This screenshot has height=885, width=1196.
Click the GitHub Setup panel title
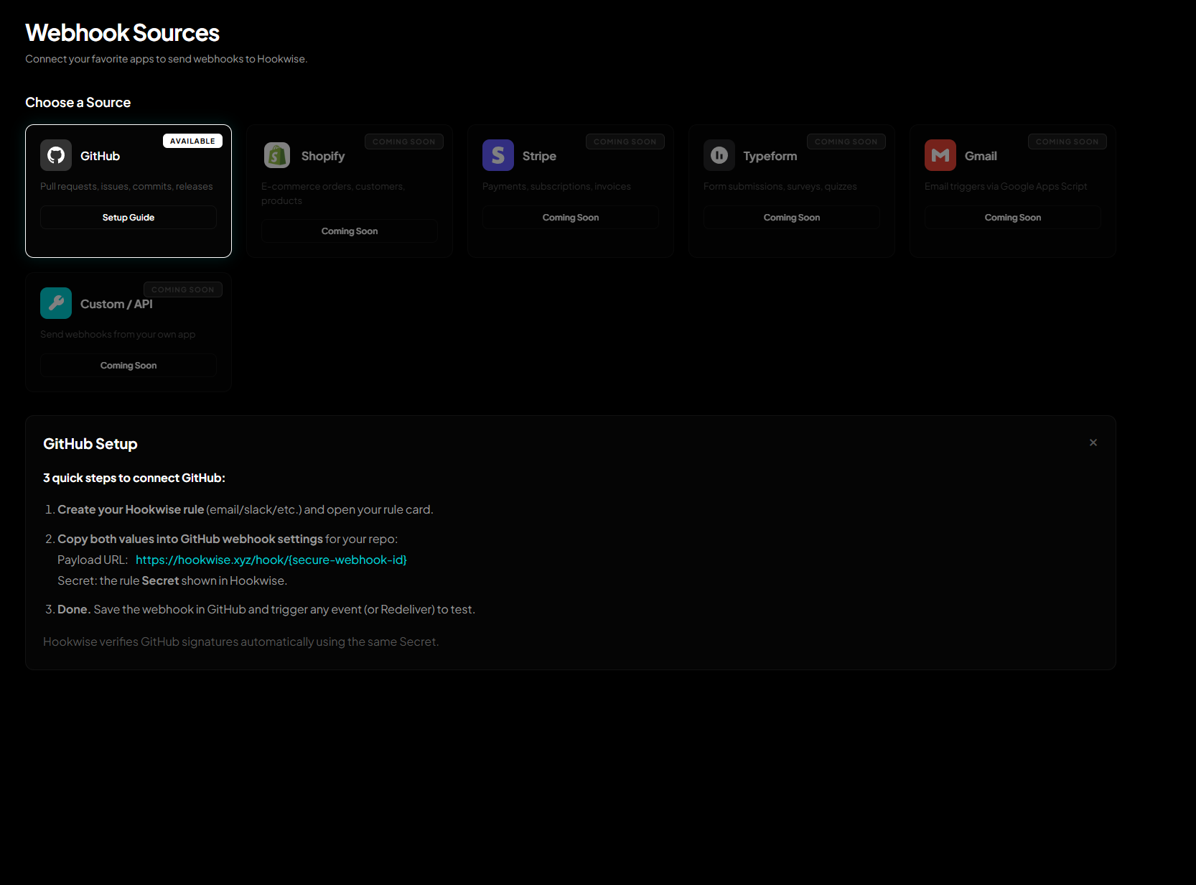coord(90,443)
